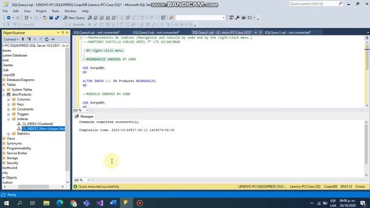Screen dimensions: 370x208
Task: Open Object Explorer window position dropdown arrow
Action: click(58, 32)
